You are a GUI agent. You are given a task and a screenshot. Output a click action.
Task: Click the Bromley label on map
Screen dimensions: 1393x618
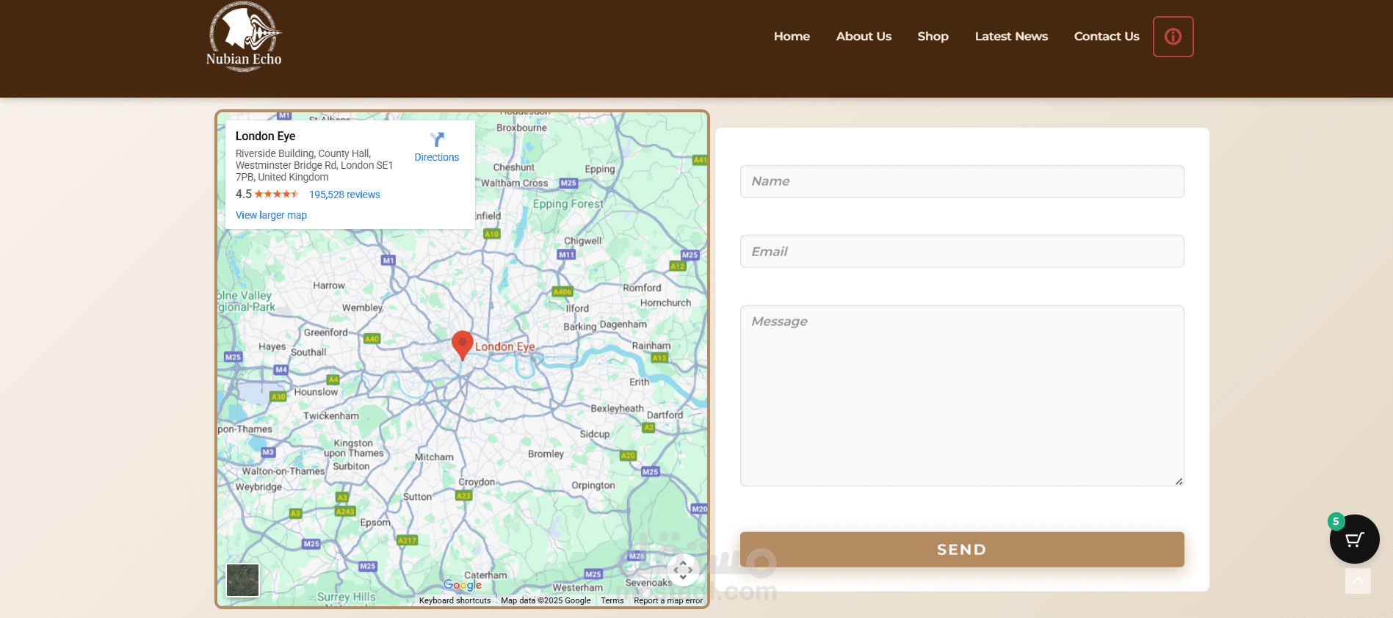(x=546, y=454)
